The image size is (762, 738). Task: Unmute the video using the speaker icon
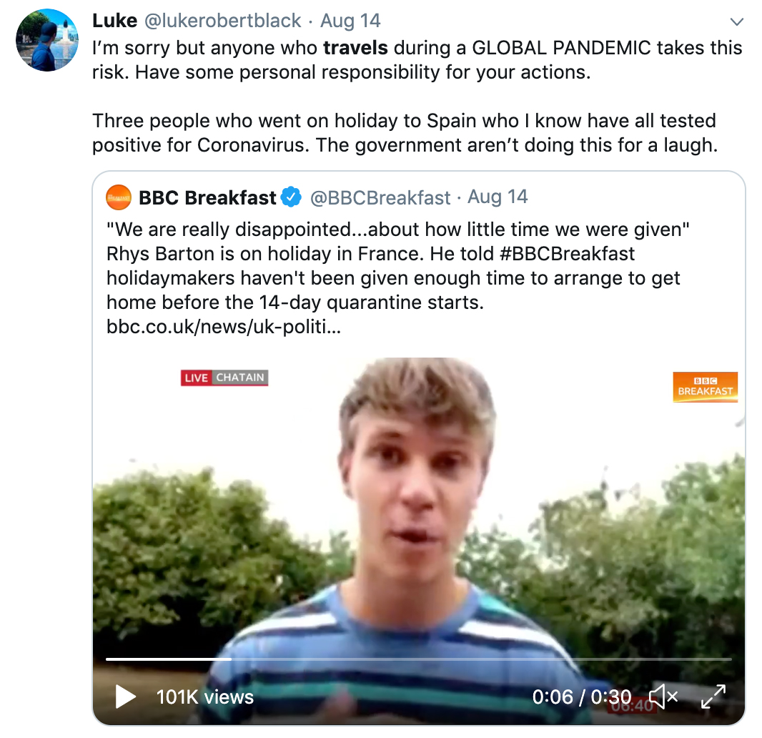(x=663, y=697)
